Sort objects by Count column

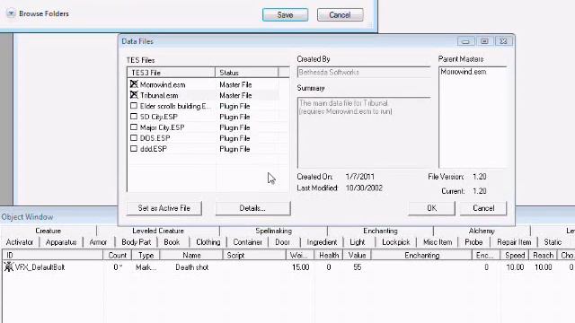[x=118, y=255]
